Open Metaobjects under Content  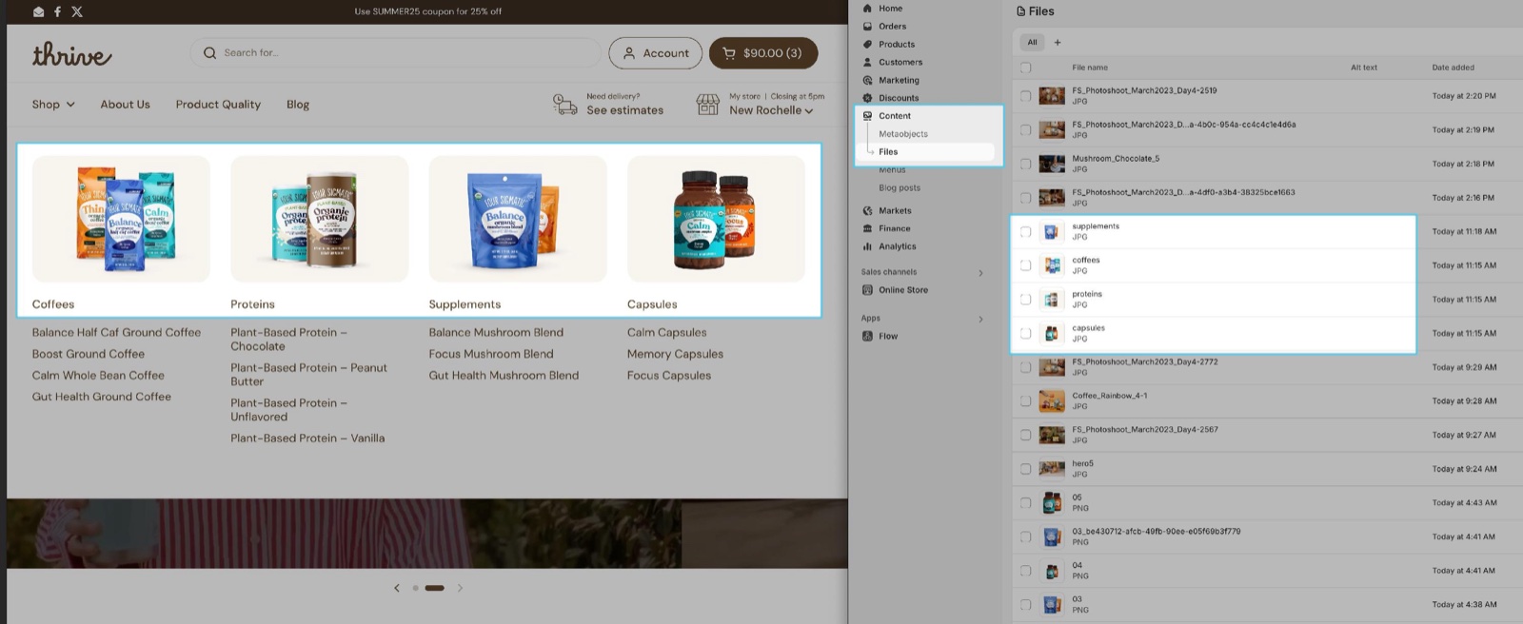coord(903,134)
